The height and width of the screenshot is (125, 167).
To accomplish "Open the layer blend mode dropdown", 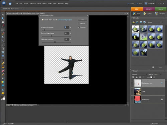I will [x=140, y=74].
